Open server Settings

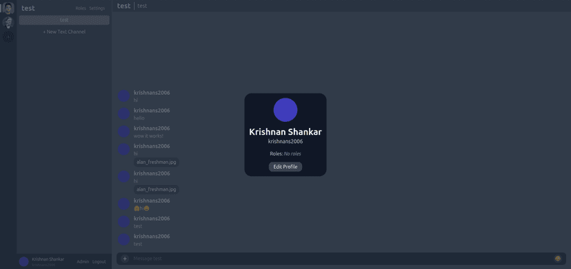(97, 8)
